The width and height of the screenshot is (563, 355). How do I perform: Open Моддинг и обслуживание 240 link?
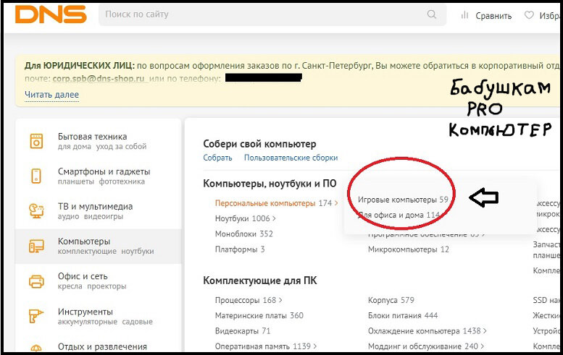(423, 346)
